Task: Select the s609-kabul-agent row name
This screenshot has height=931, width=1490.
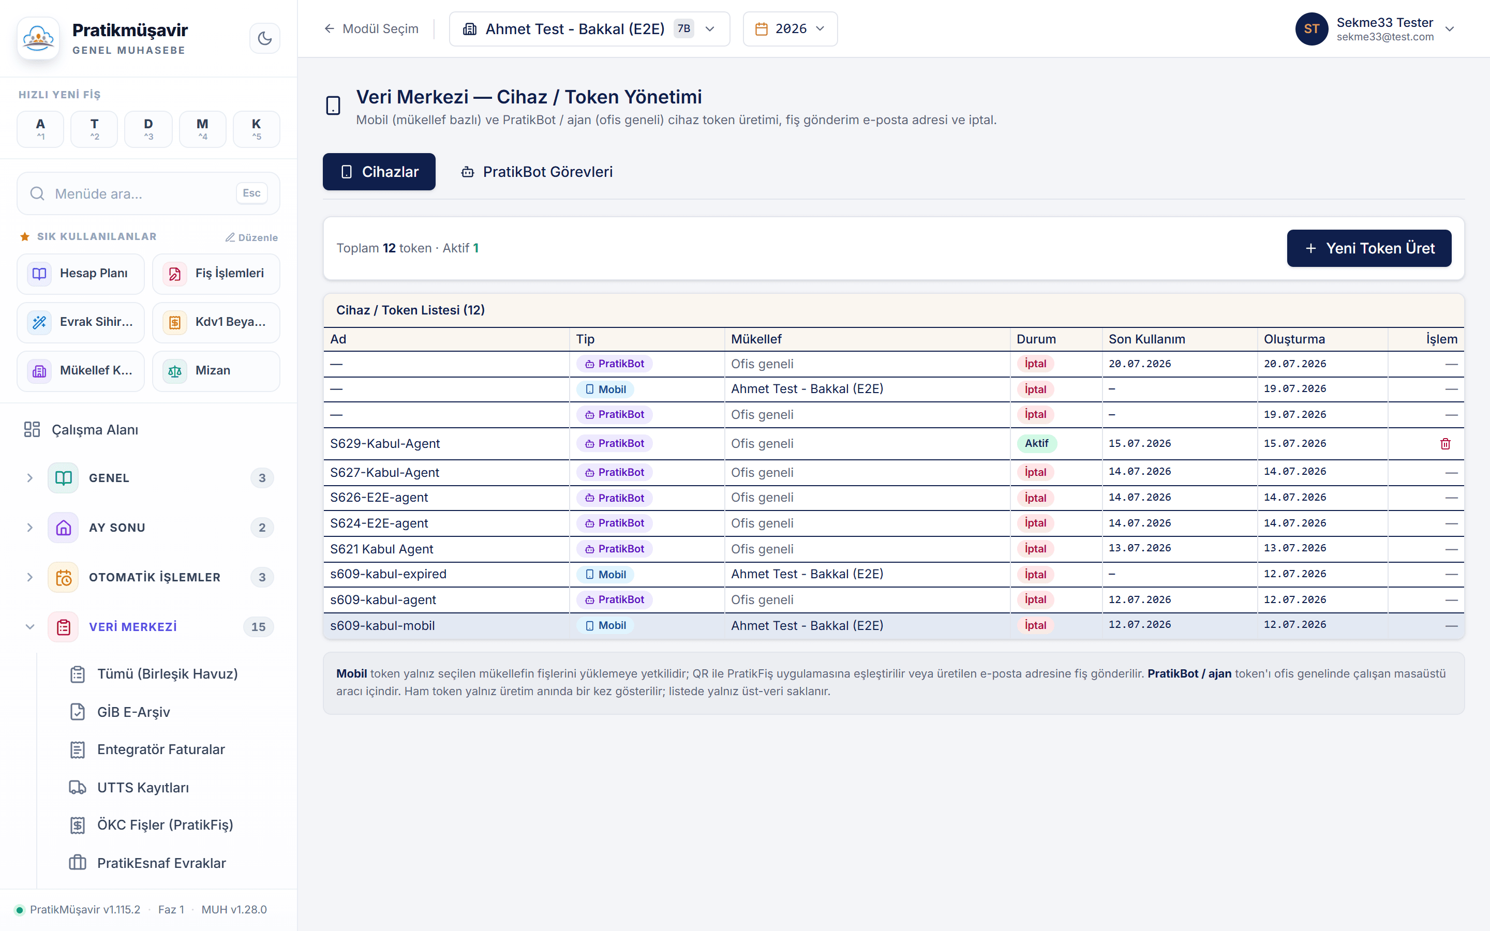Action: [x=382, y=600]
